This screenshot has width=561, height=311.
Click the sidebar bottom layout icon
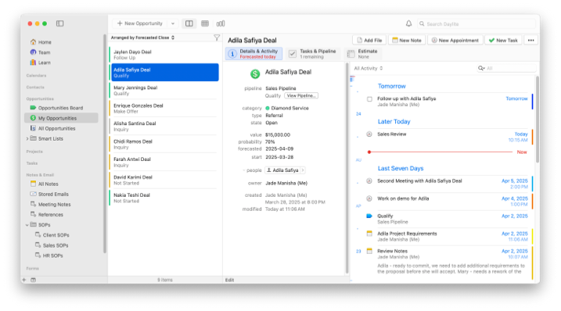[34, 280]
